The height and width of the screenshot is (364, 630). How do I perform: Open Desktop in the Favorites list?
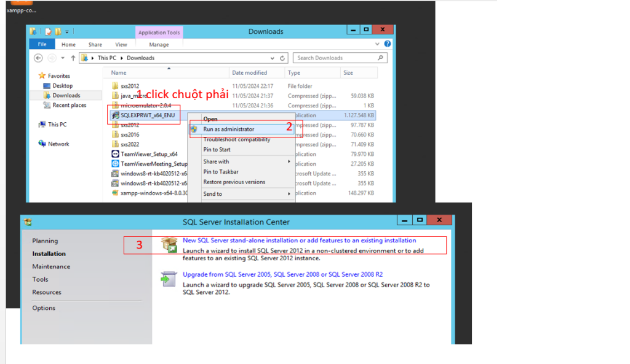tap(62, 85)
